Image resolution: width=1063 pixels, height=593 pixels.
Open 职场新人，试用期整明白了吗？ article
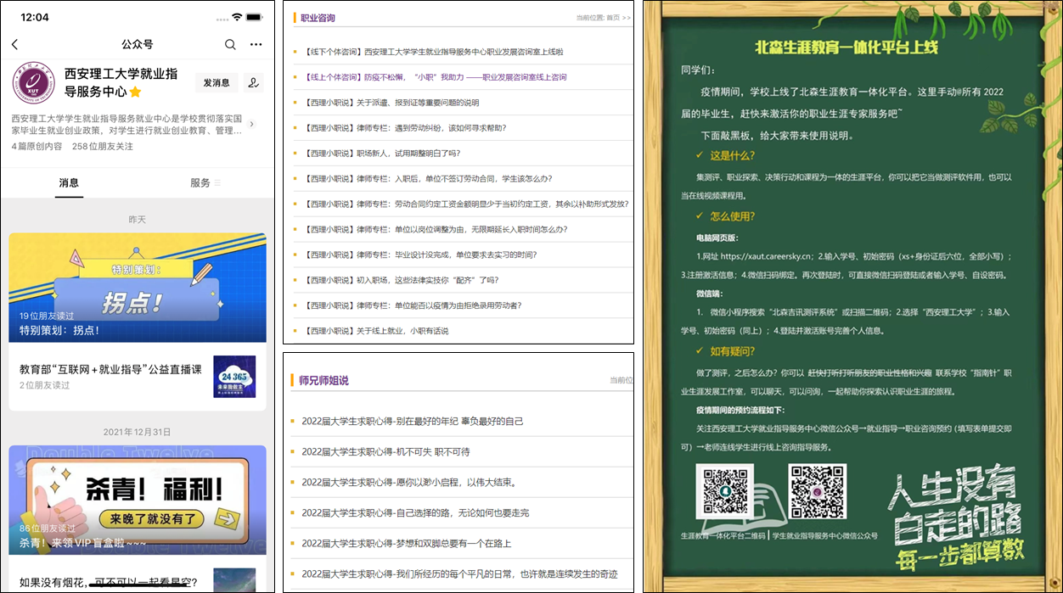point(381,154)
